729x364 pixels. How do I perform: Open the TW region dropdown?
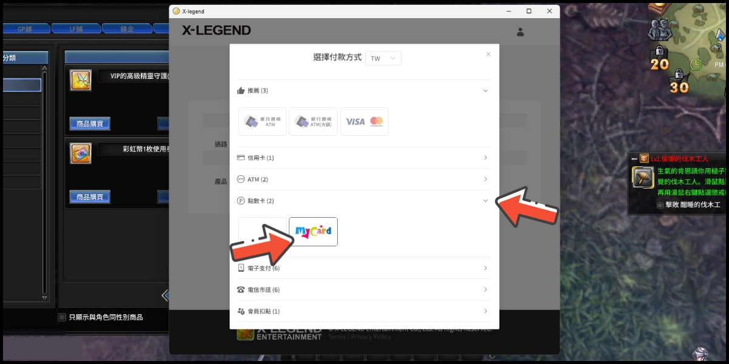[383, 58]
